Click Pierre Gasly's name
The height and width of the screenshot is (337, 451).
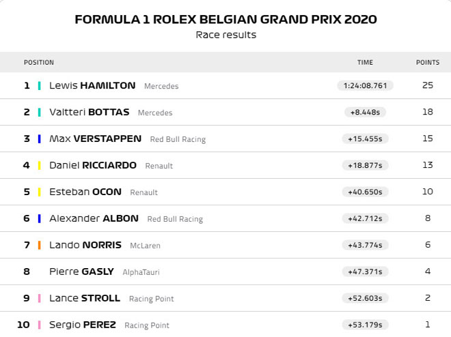click(x=81, y=272)
